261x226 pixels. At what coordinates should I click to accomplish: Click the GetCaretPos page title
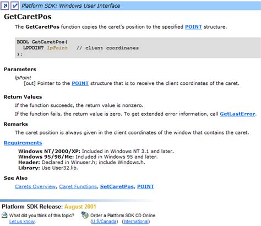pyautogui.click(x=28, y=17)
